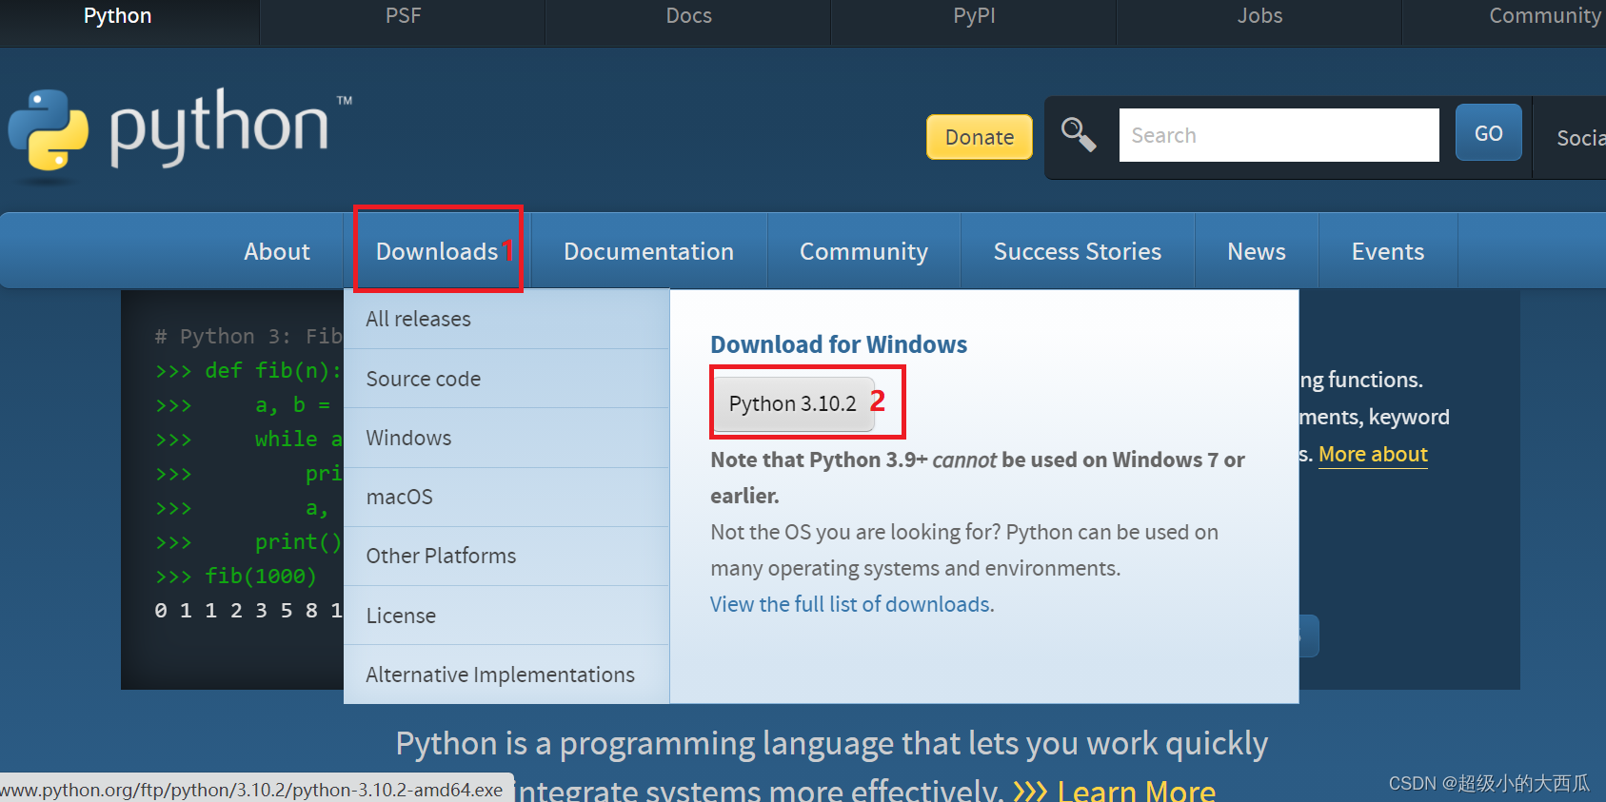Select Alternative Implementations in Downloads menu
This screenshot has width=1606, height=802.
(506, 675)
